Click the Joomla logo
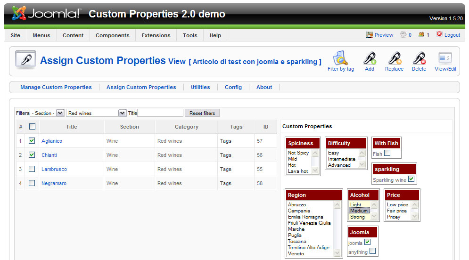 46,14
